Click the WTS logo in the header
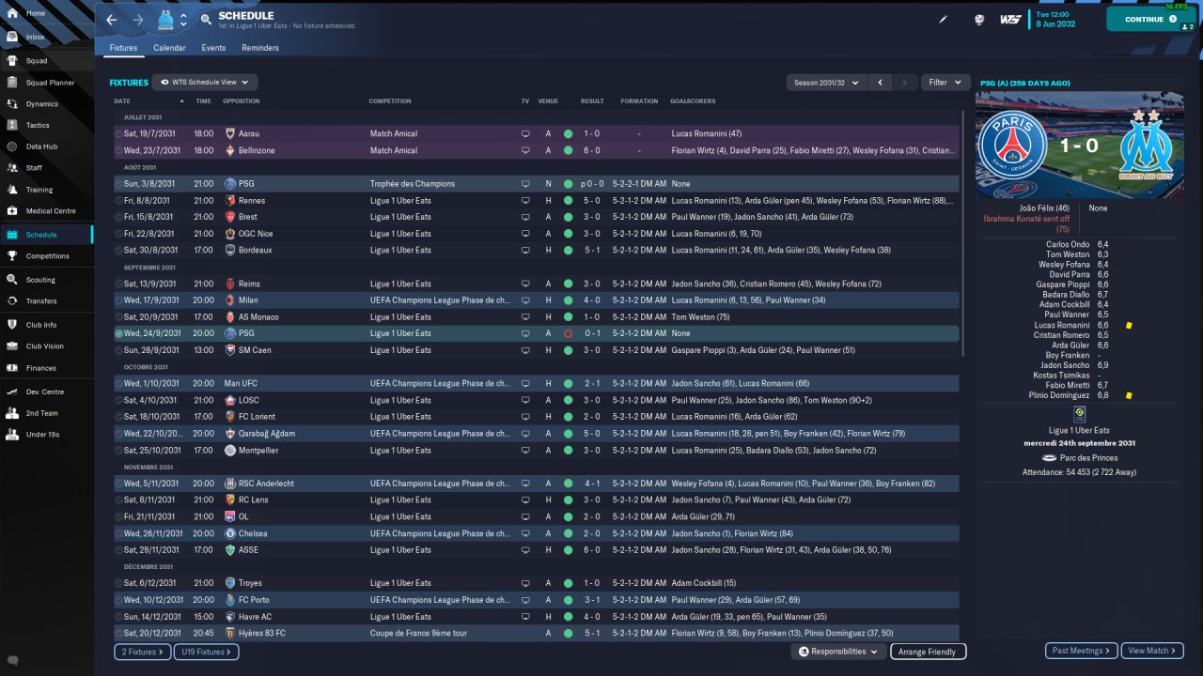1203x676 pixels. [x=1010, y=19]
